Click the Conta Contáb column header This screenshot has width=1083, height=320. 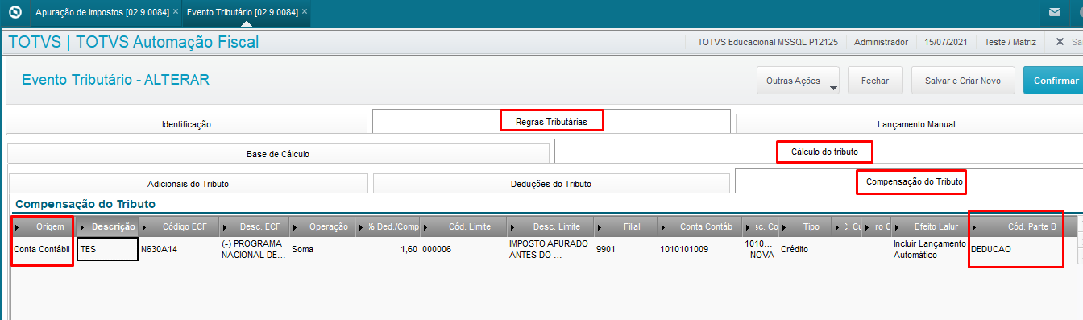(700, 227)
